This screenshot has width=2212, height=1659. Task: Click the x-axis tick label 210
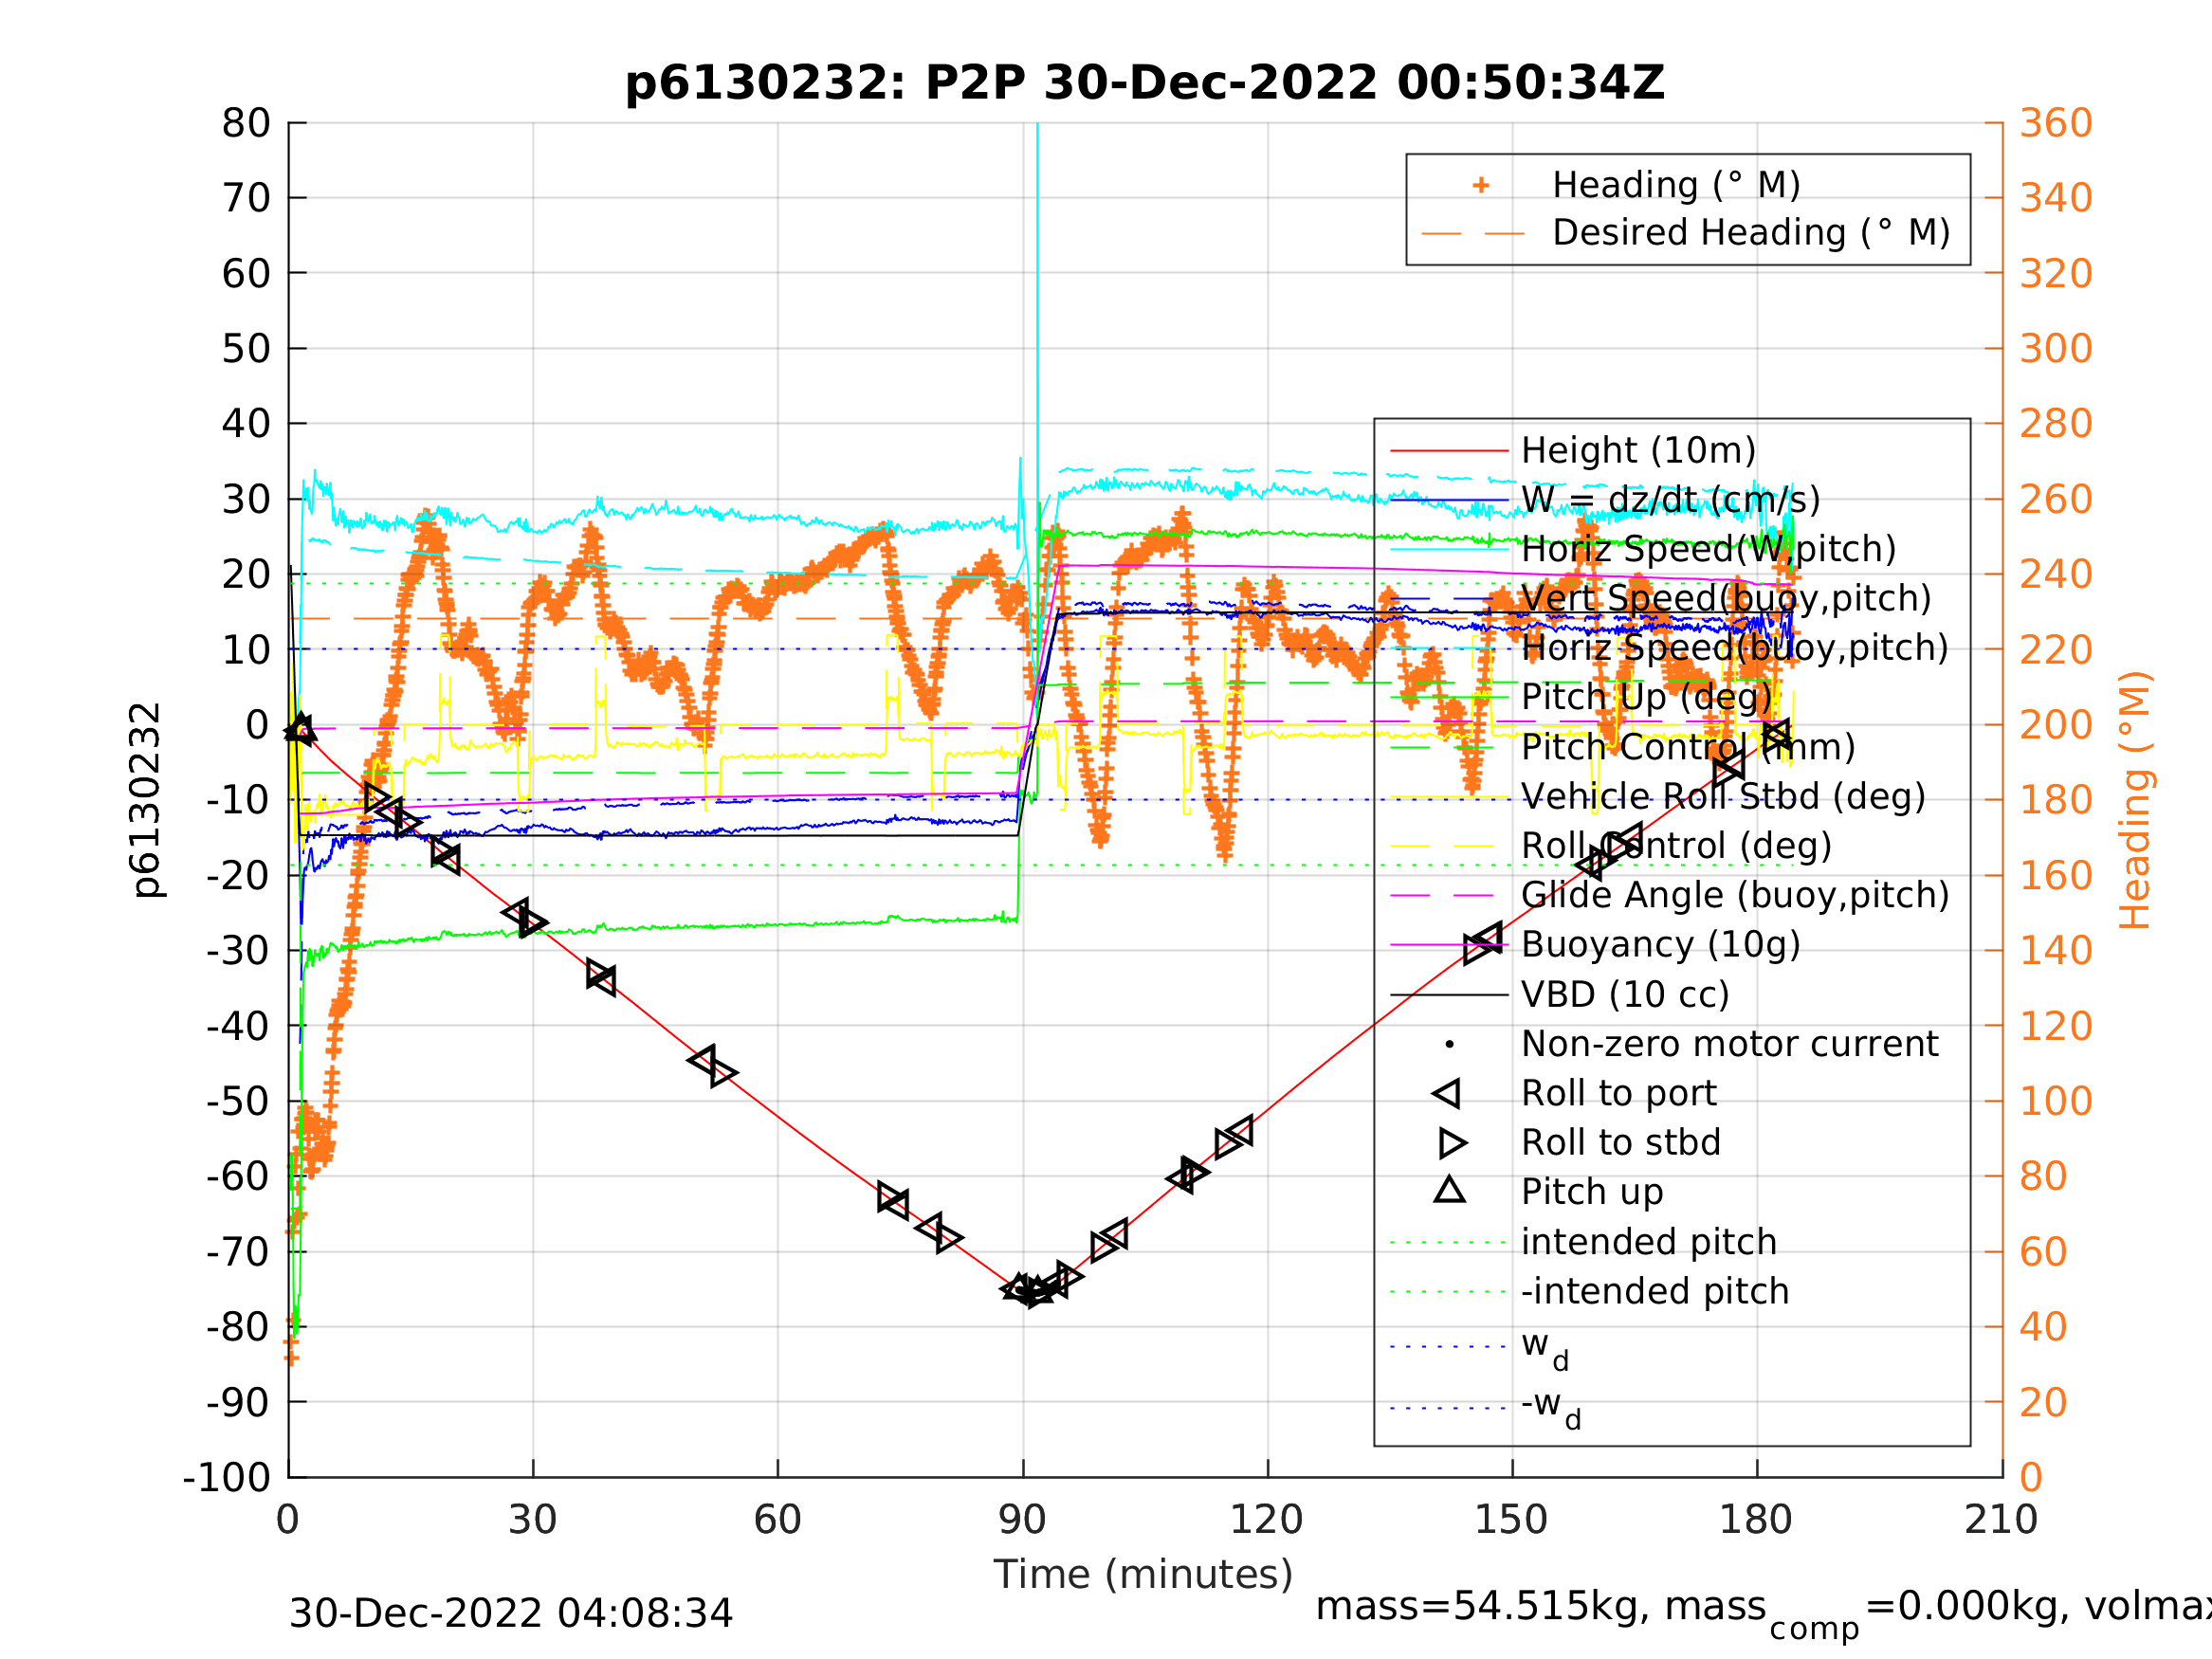[2001, 1520]
